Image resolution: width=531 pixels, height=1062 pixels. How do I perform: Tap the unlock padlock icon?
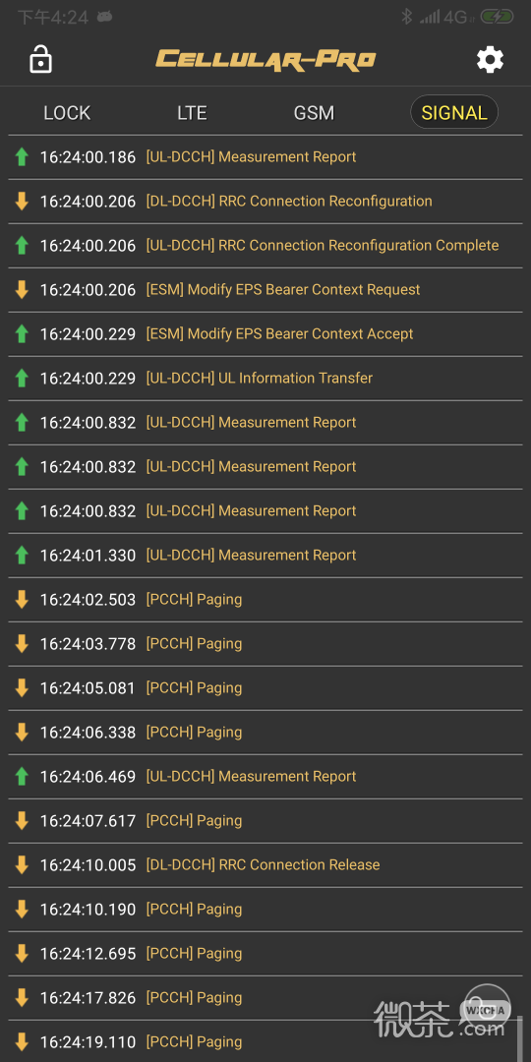(40, 60)
